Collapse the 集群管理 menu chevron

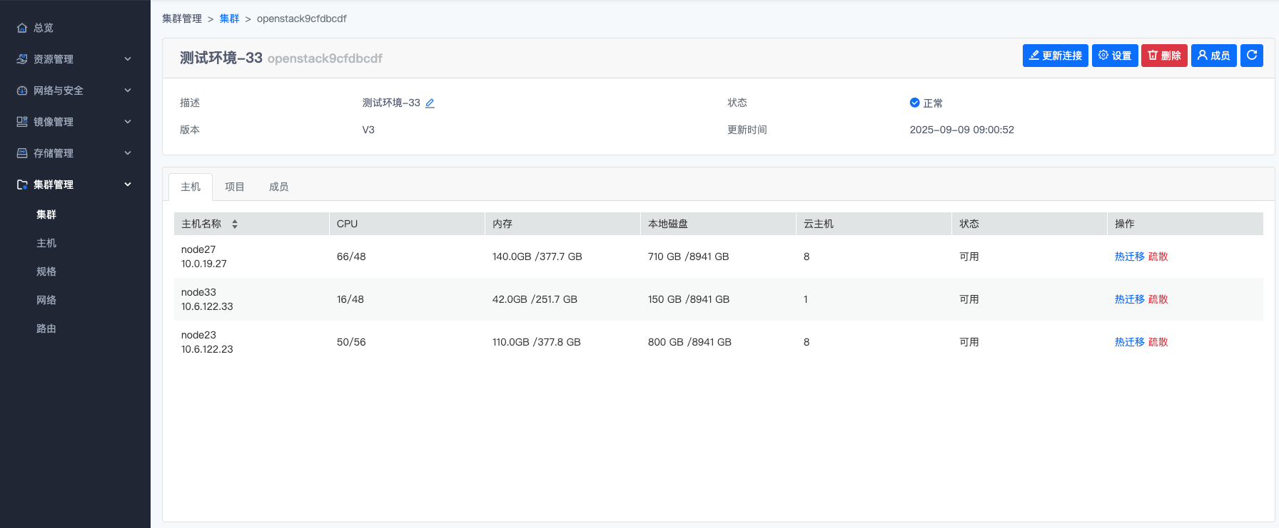[x=128, y=185]
